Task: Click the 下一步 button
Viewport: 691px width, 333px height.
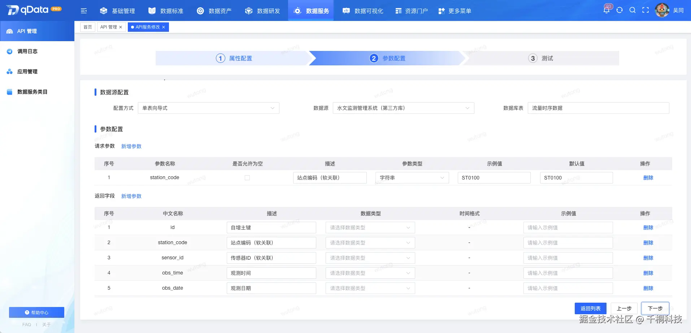Action: point(655,308)
